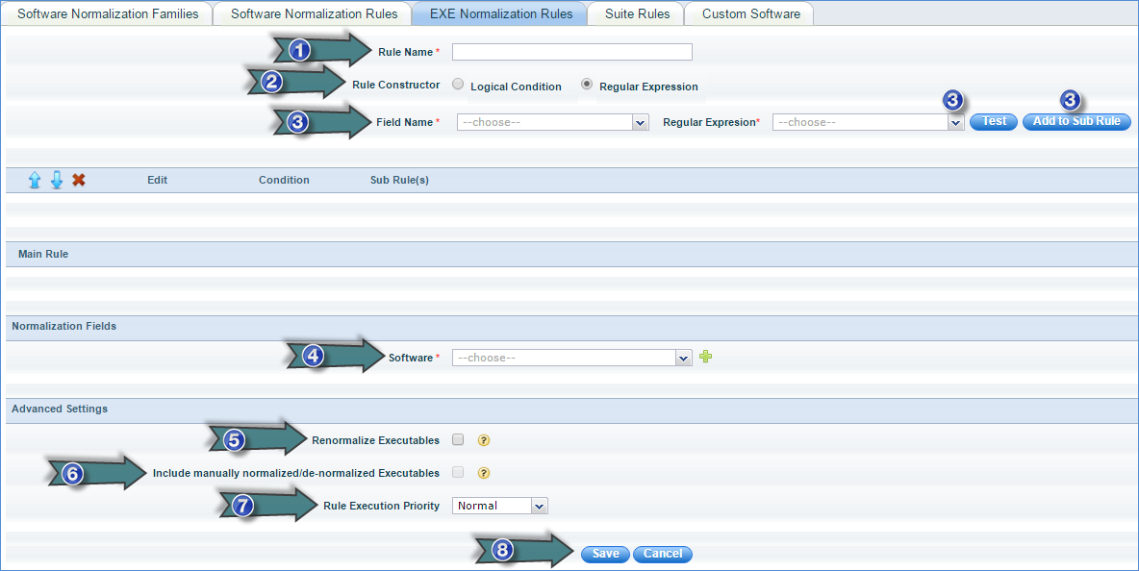
Task: Expand the Regular Expresion dropdown
Action: tap(868, 122)
